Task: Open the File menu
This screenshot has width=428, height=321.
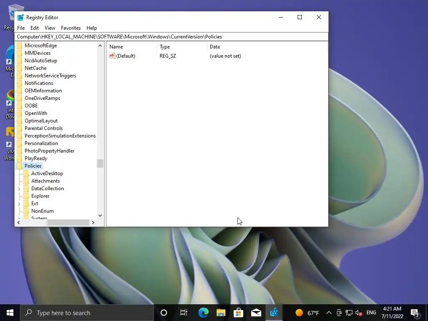Action: (x=21, y=28)
